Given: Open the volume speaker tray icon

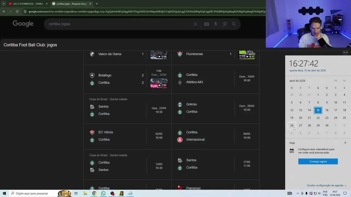Looking at the screenshot, I should tap(319, 193).
